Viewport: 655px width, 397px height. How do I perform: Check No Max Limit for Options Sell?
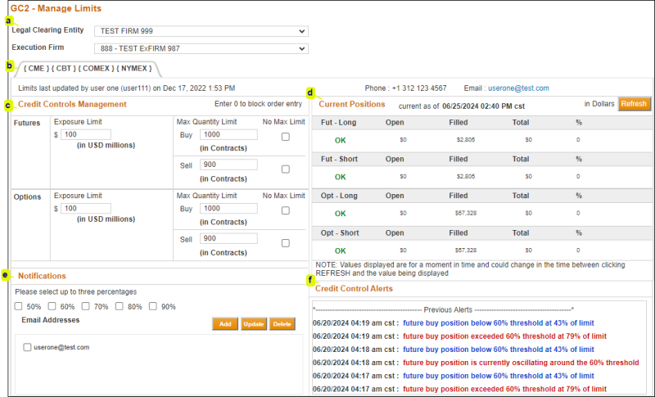pyautogui.click(x=285, y=243)
